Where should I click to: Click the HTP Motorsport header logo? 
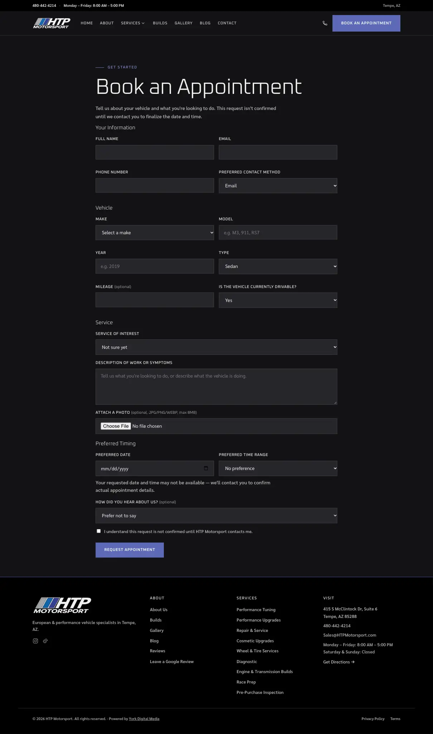click(52, 23)
